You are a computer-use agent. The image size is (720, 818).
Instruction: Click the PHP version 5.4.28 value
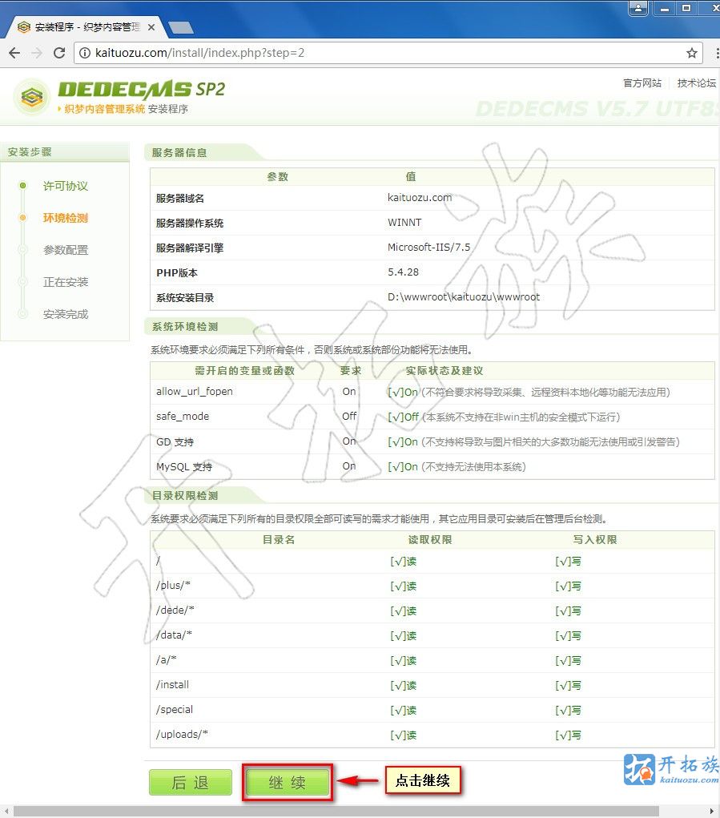click(403, 272)
